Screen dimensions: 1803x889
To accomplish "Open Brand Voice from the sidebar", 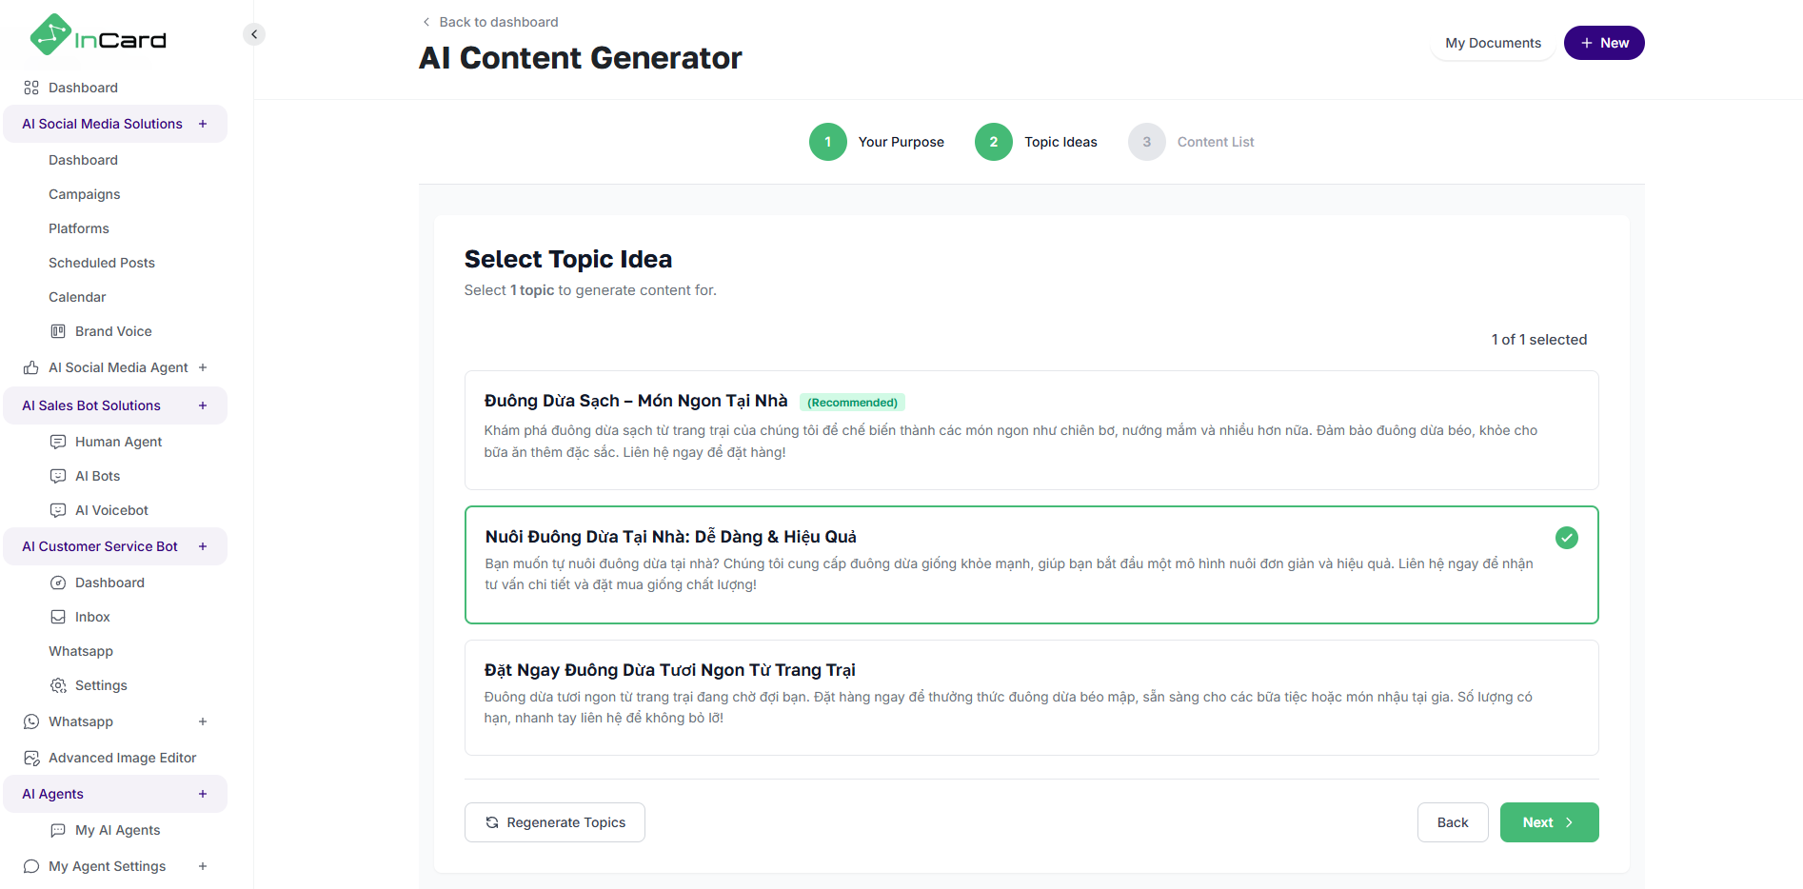I will click(x=113, y=331).
